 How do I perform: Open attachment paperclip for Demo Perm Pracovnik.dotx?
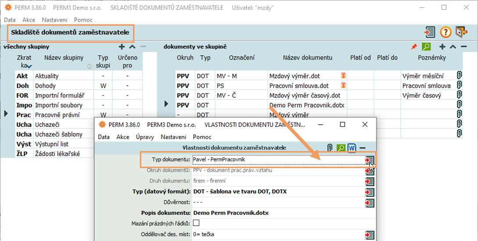tap(459, 105)
